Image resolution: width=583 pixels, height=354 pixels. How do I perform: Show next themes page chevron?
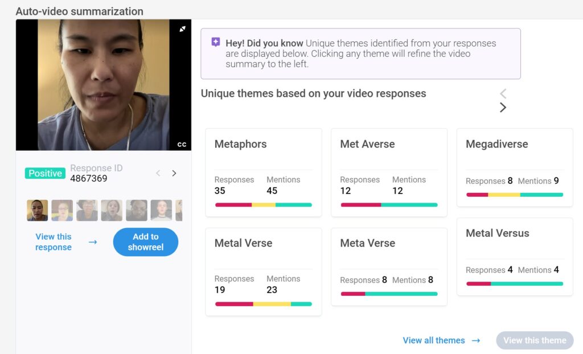(503, 108)
